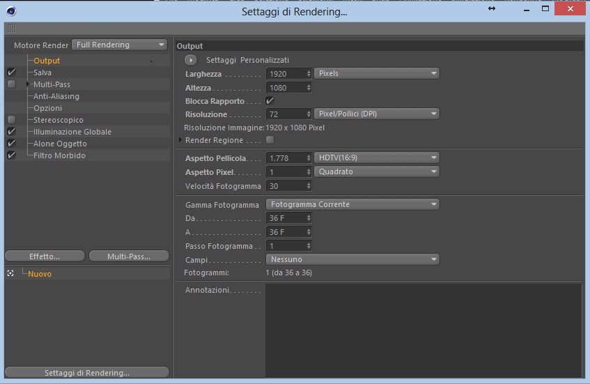Open the Gamma Fotogramma dropdown
Image resolution: width=590 pixels, height=384 pixels.
pos(352,204)
